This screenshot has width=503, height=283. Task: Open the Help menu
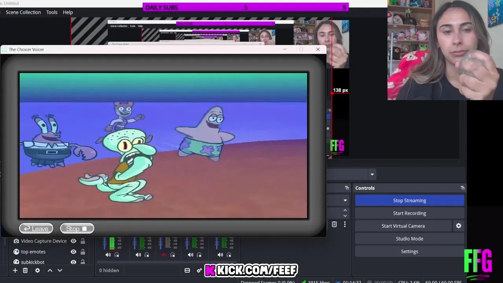(68, 12)
